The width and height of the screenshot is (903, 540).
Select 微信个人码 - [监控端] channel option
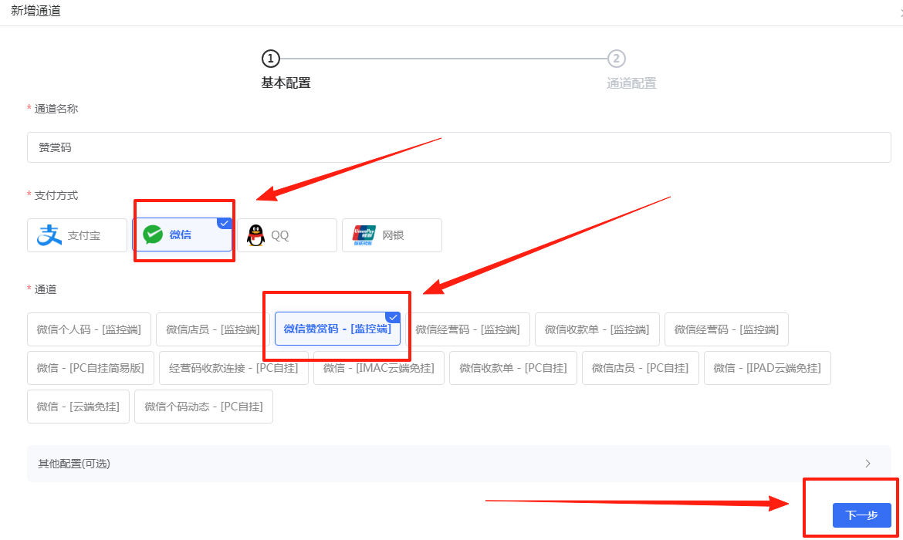coord(89,329)
